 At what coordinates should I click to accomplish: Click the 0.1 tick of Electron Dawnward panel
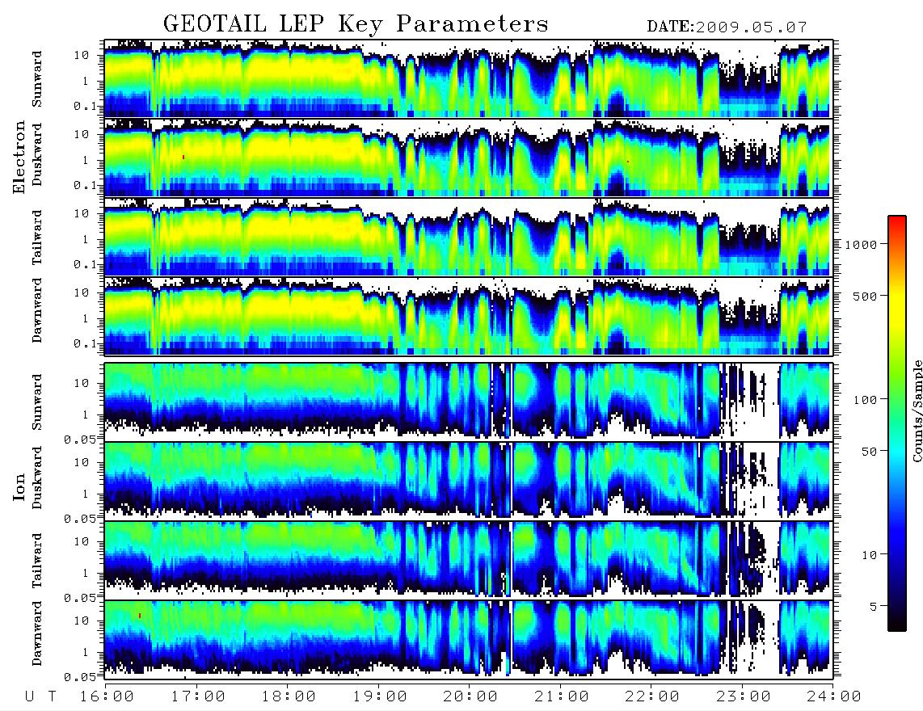[x=86, y=343]
